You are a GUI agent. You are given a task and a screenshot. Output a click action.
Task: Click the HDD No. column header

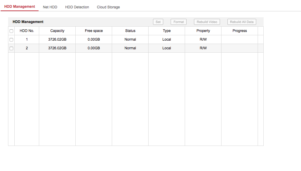[27, 31]
